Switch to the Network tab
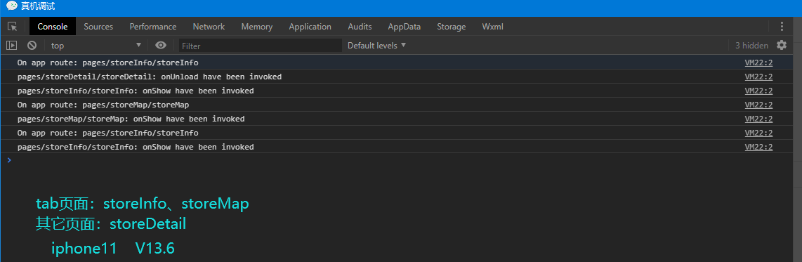This screenshot has height=262, width=802. pyautogui.click(x=209, y=27)
